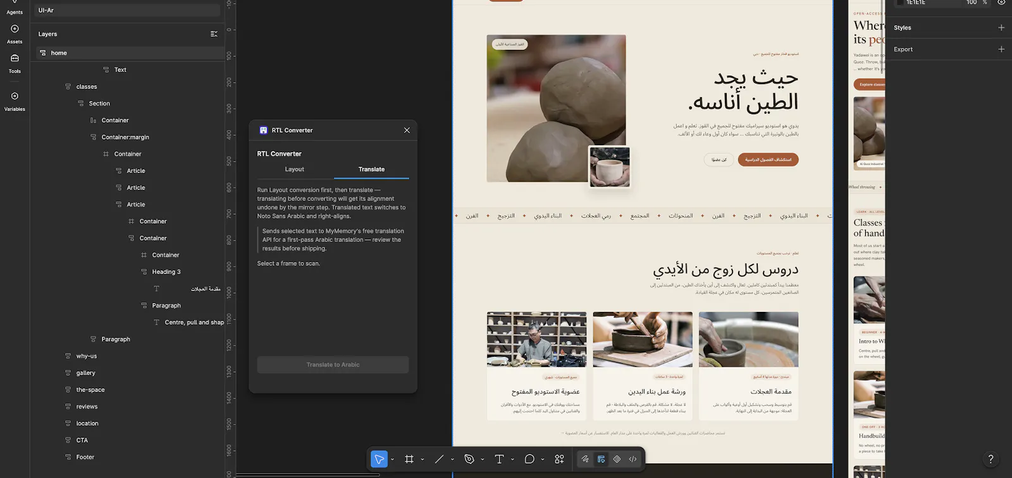
Task: Open shape tool options dropdown arrow
Action: click(x=543, y=459)
